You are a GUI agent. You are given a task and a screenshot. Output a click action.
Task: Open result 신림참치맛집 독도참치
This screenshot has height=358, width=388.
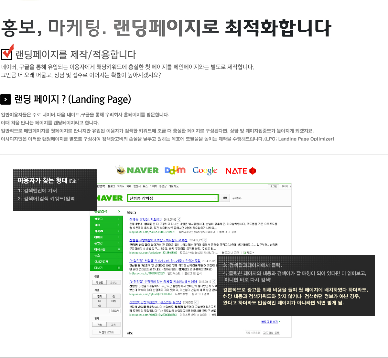pos(155,302)
